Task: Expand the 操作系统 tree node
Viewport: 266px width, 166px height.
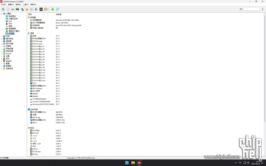Action: [2, 39]
